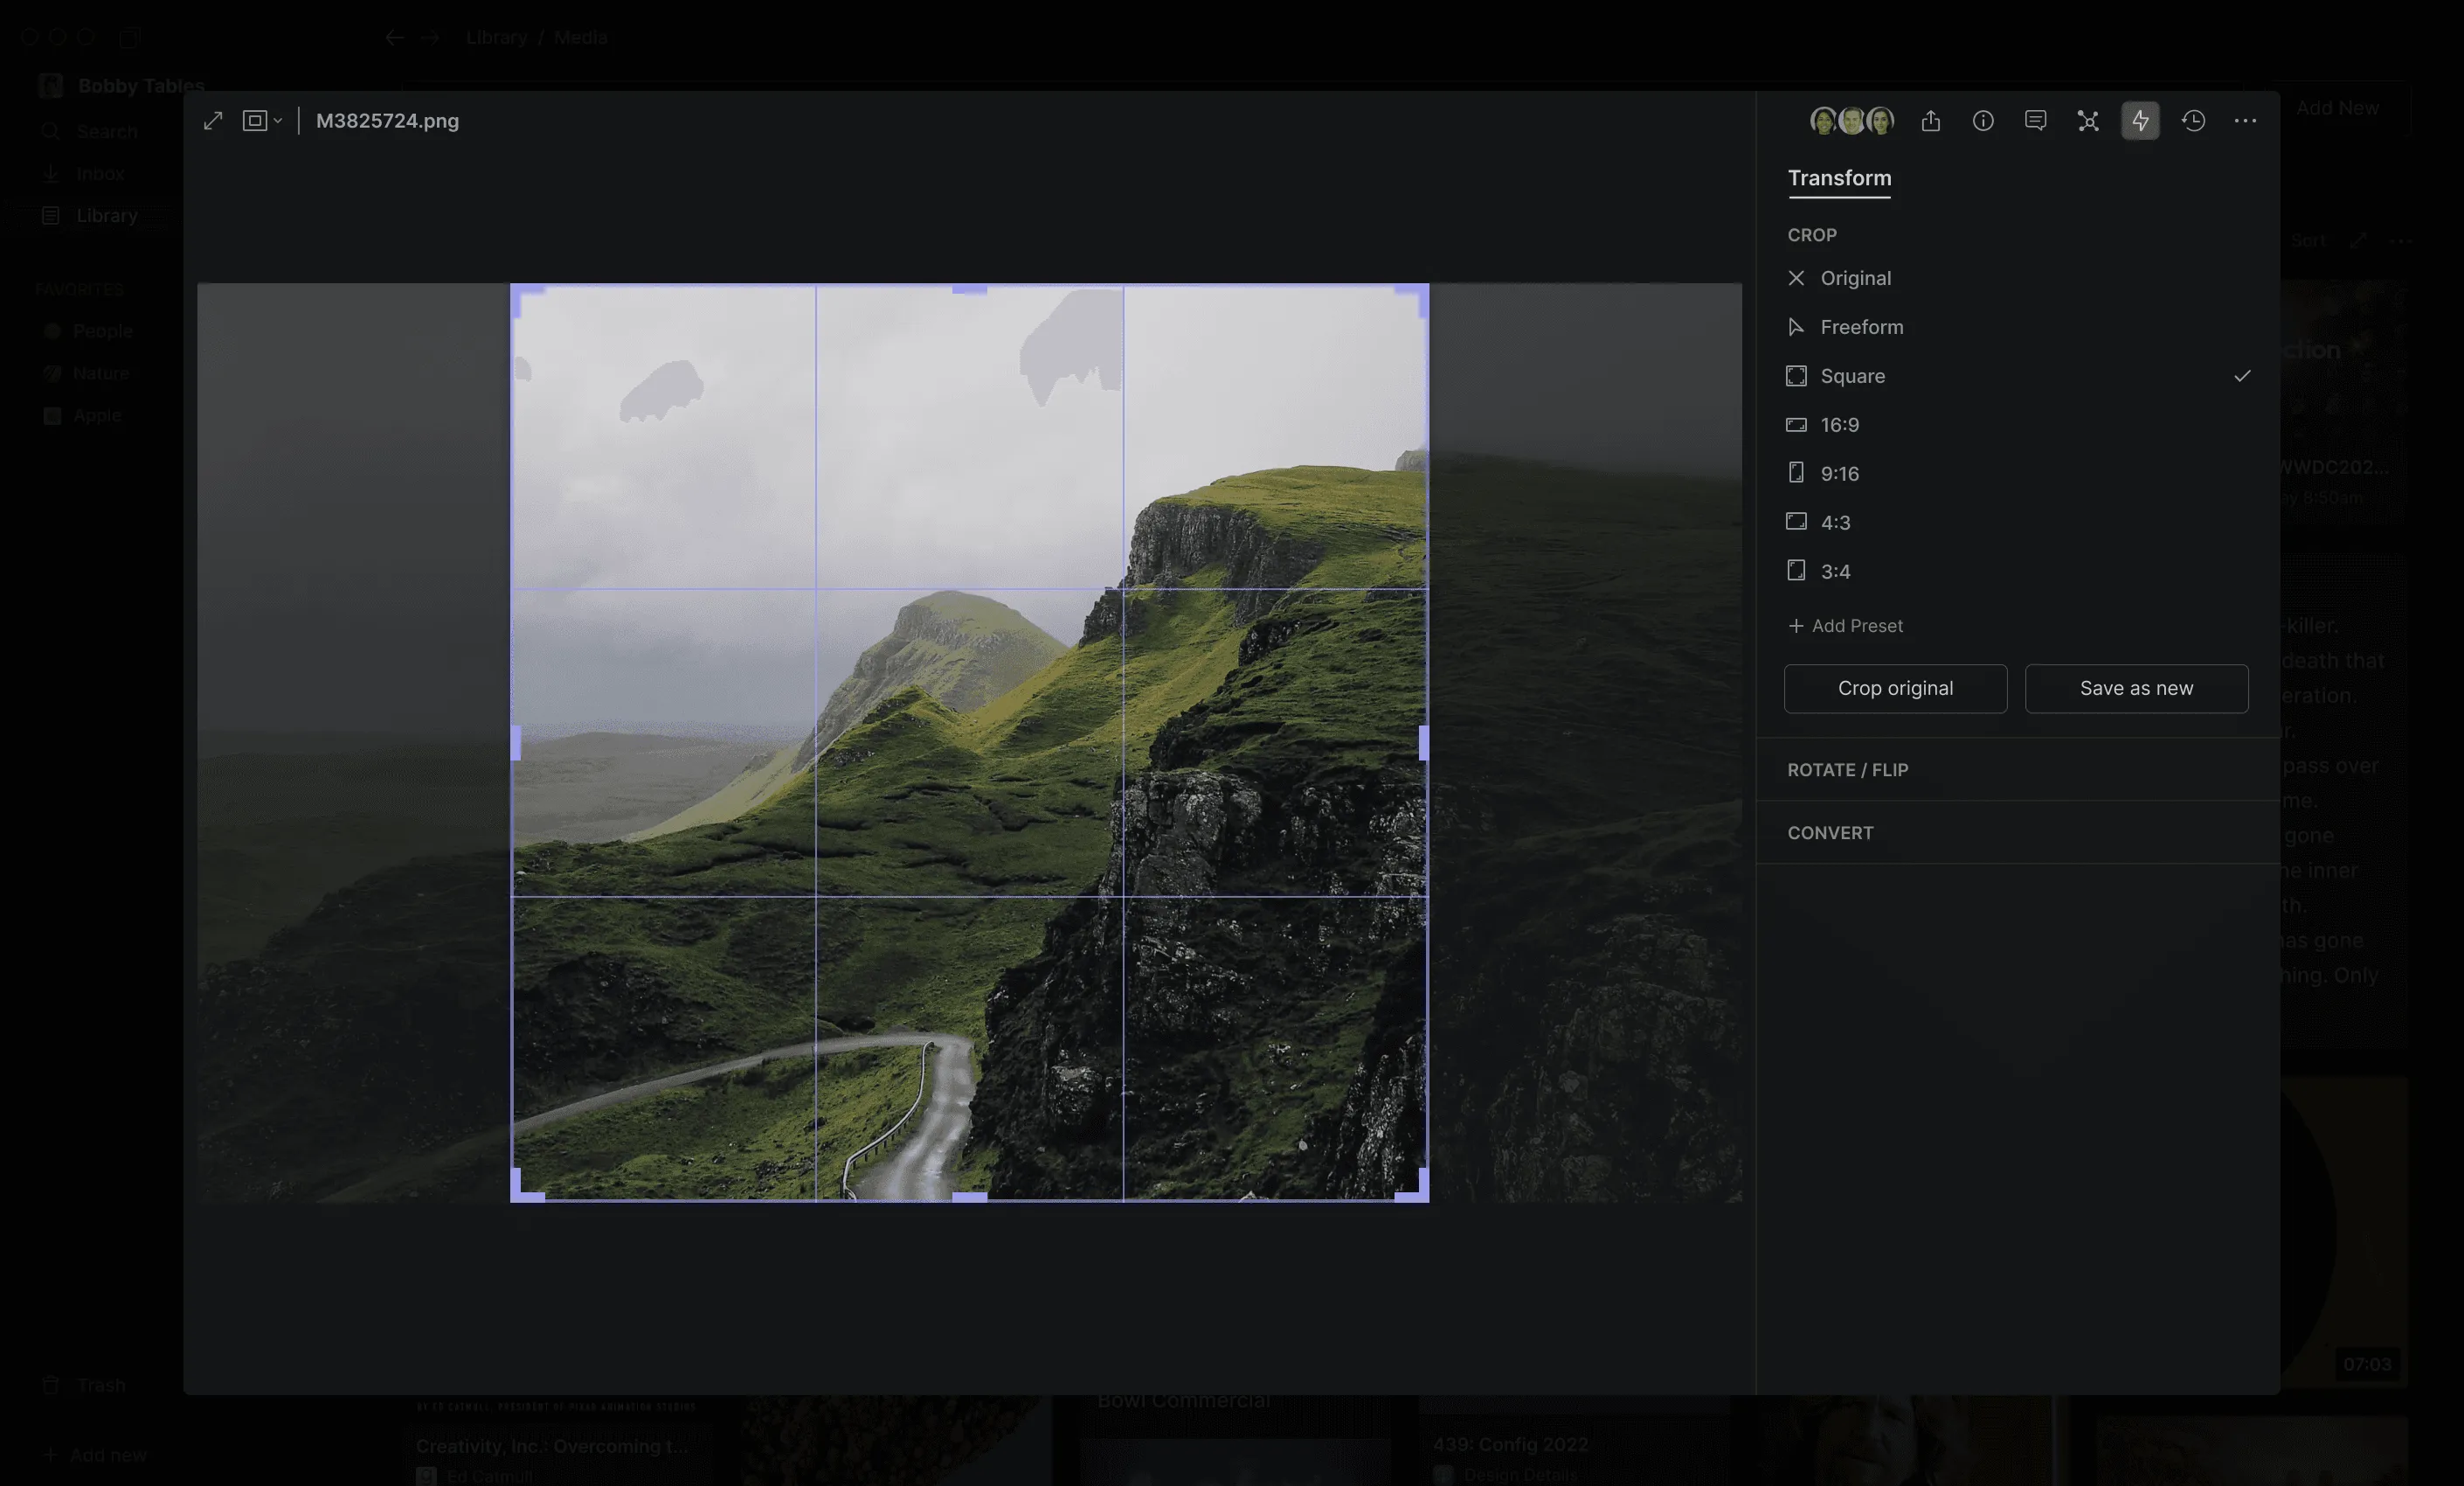Open the version history clock icon

coord(2193,122)
